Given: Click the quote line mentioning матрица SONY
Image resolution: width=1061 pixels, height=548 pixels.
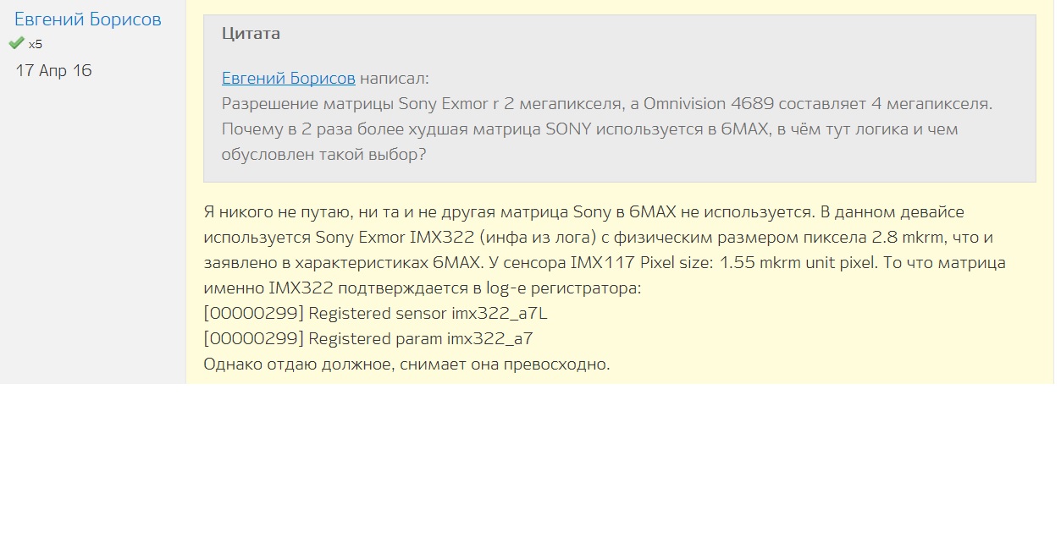Looking at the screenshot, I should click(x=589, y=129).
